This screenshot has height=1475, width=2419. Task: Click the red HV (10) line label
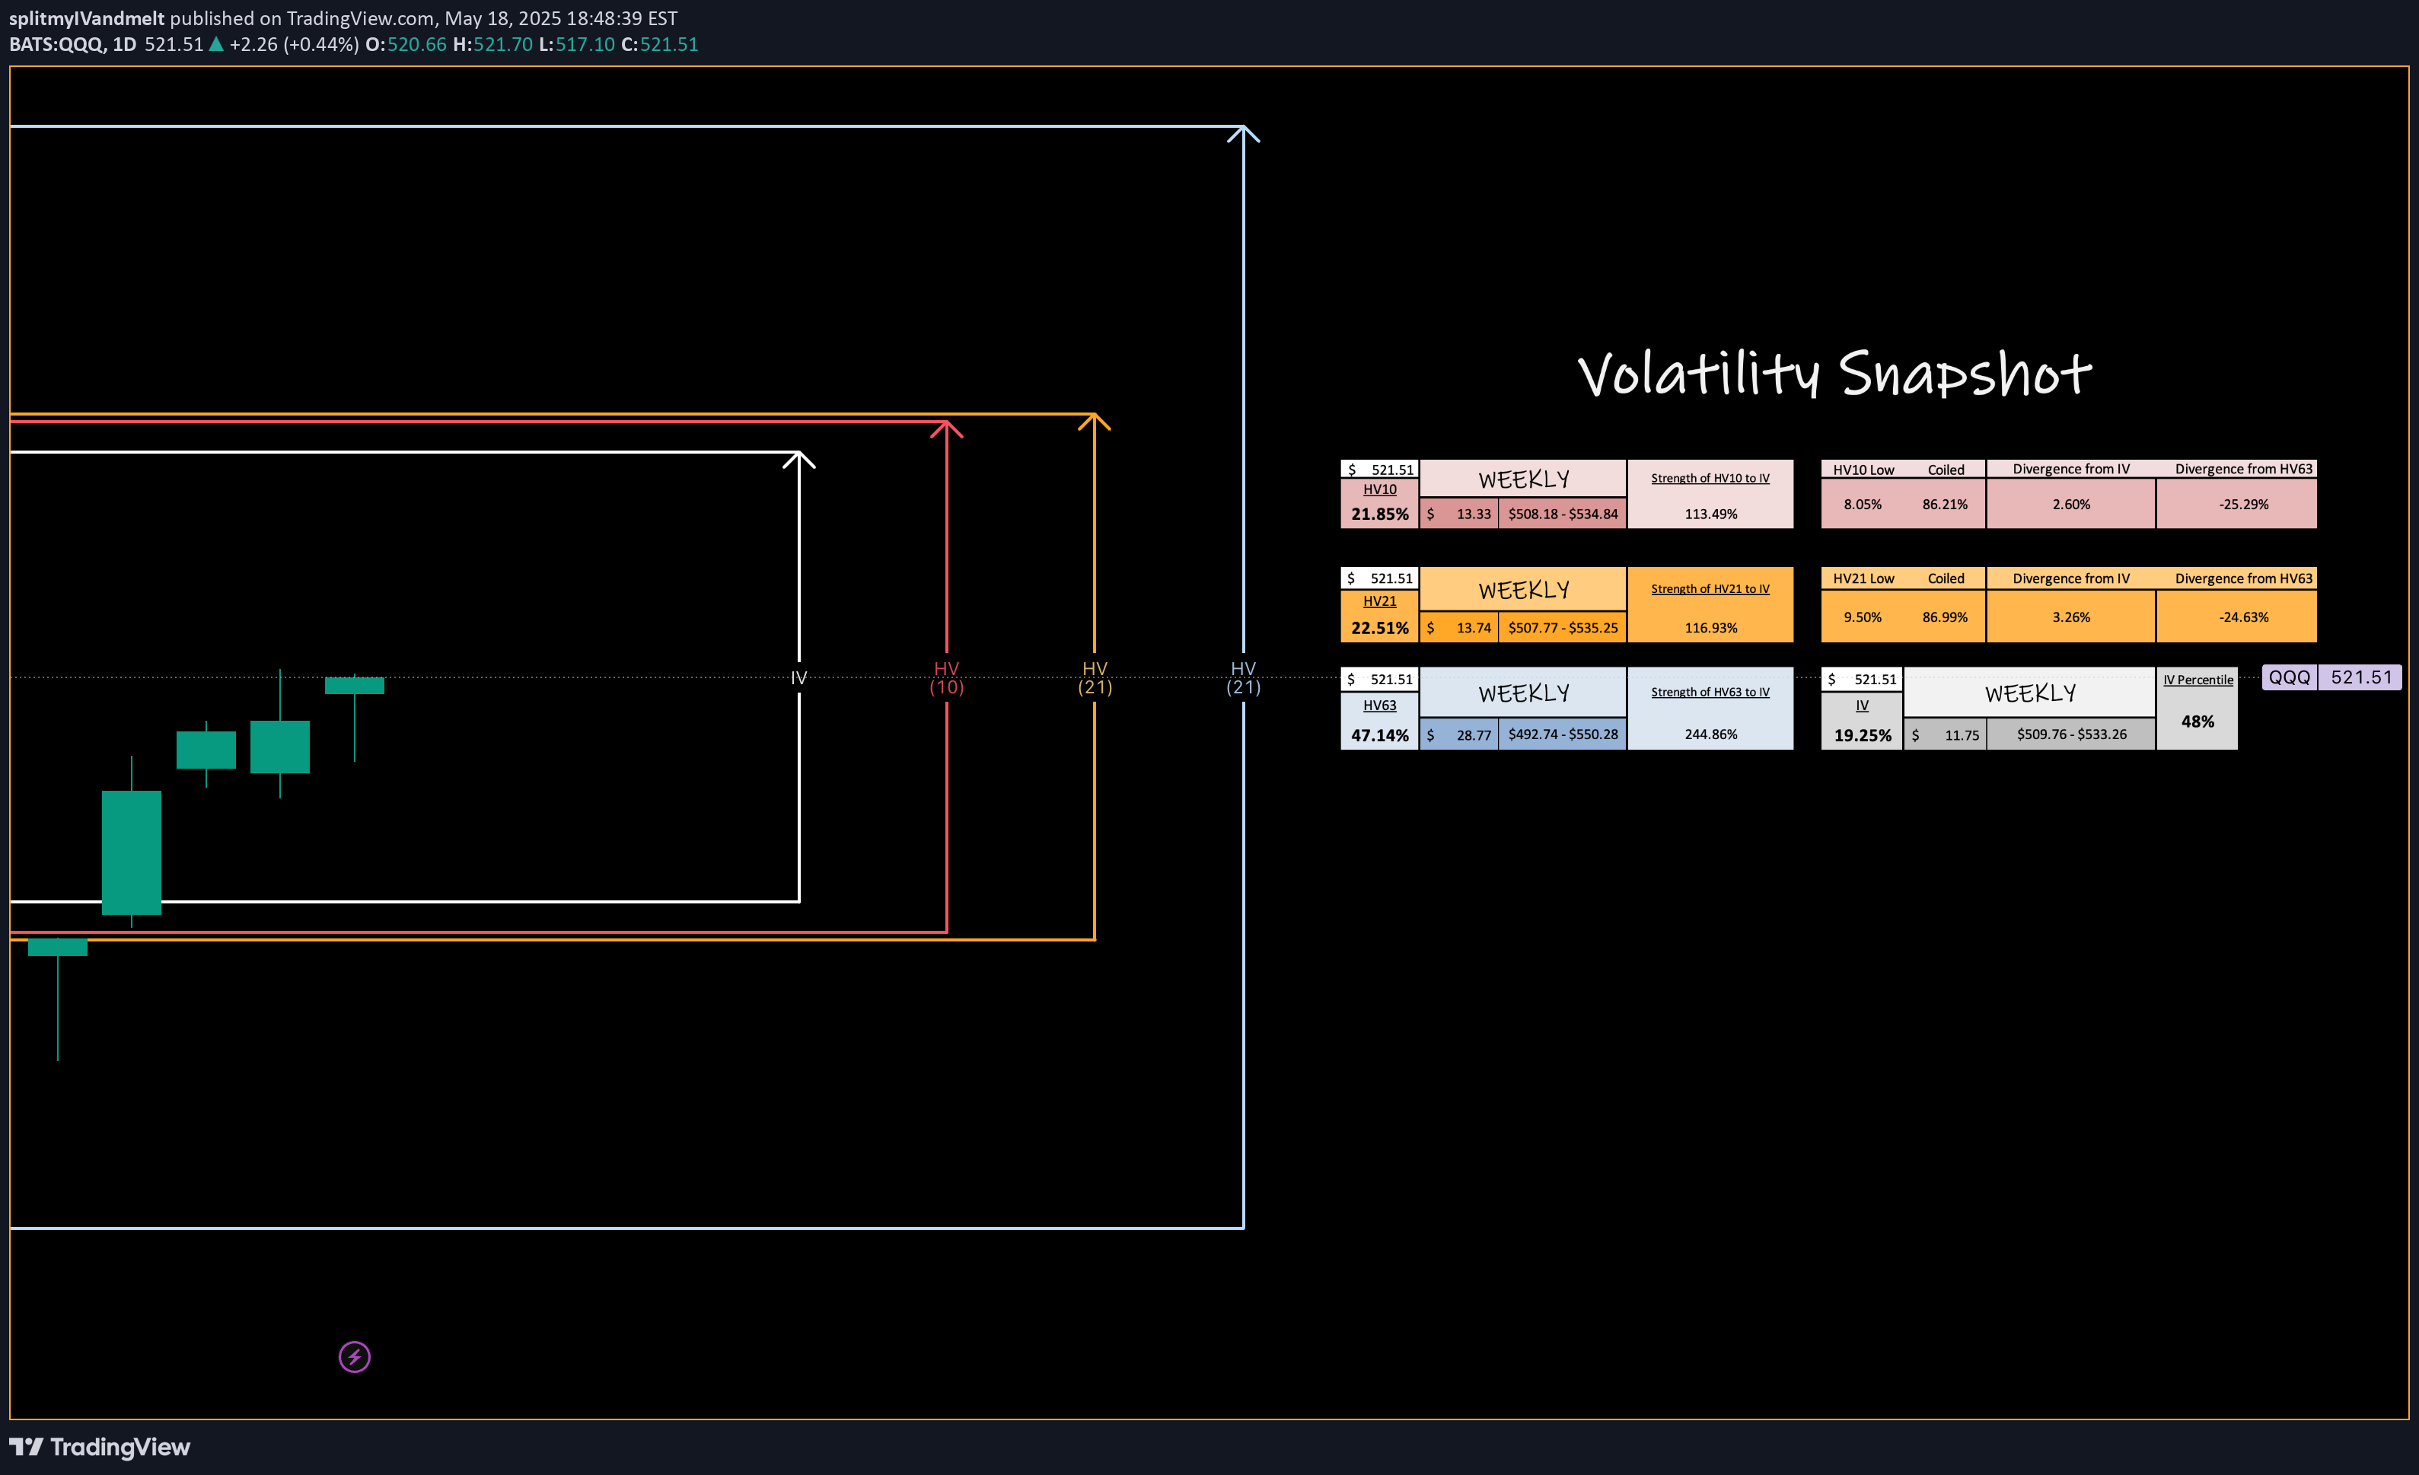[x=946, y=677]
